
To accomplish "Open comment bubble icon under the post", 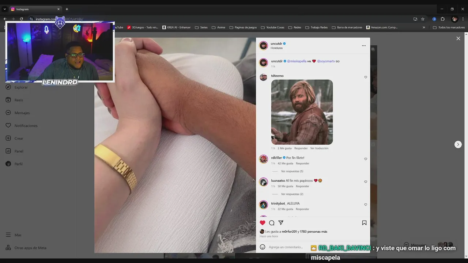I will click(272, 223).
